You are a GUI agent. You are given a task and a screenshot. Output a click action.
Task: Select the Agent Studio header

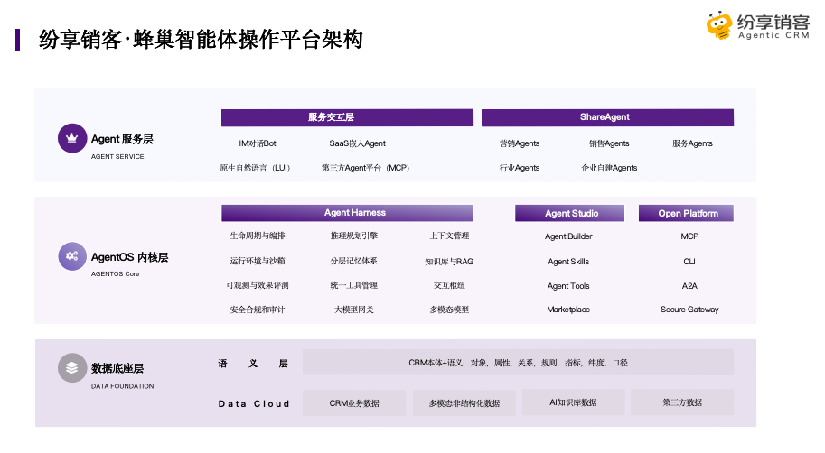[x=570, y=213]
